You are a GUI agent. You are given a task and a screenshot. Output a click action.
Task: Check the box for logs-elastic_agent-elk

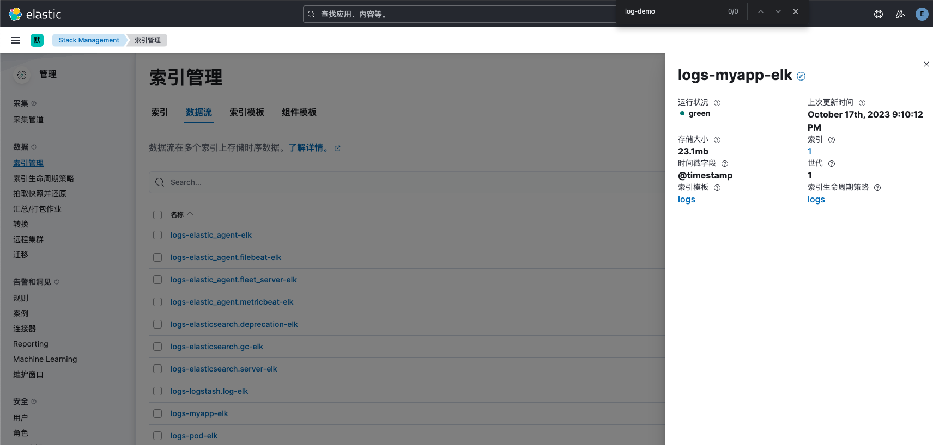pos(157,235)
